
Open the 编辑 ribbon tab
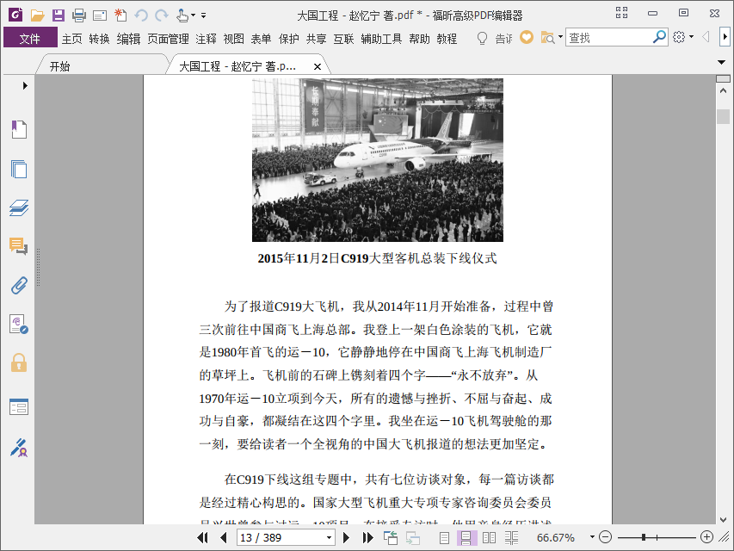129,39
